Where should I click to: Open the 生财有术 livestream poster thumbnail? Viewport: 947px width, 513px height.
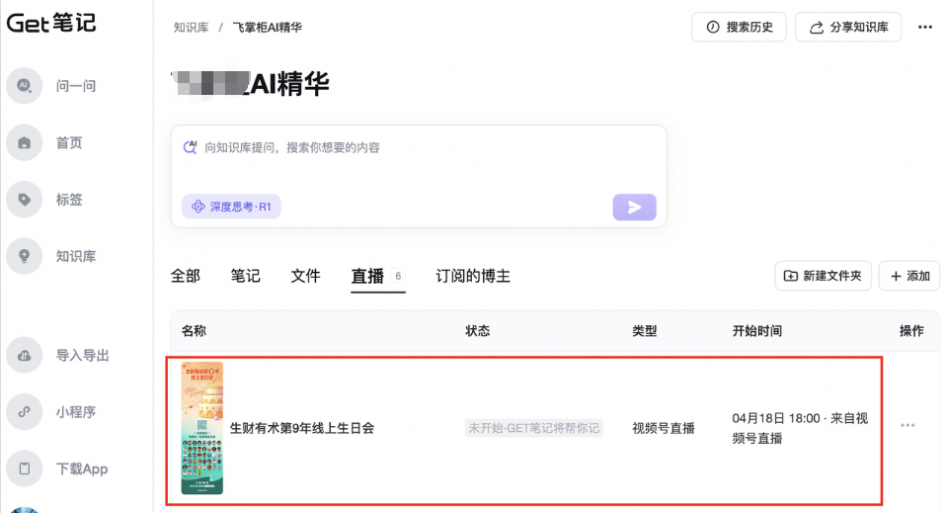pos(202,428)
